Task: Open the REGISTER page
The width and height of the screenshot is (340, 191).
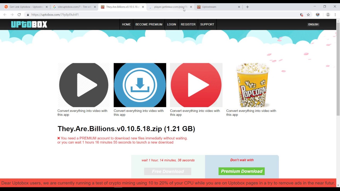Action: click(188, 24)
